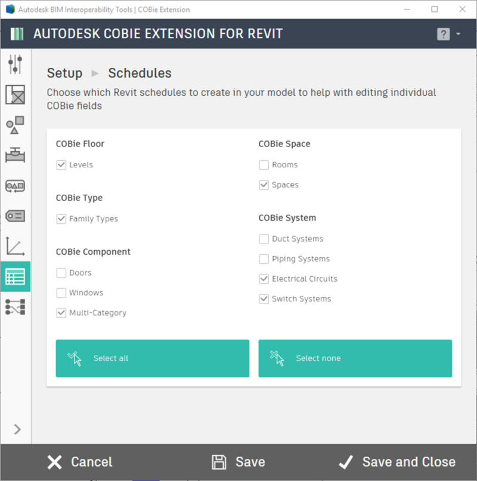
Task: Click the tag label sidebar icon
Action: 15,216
